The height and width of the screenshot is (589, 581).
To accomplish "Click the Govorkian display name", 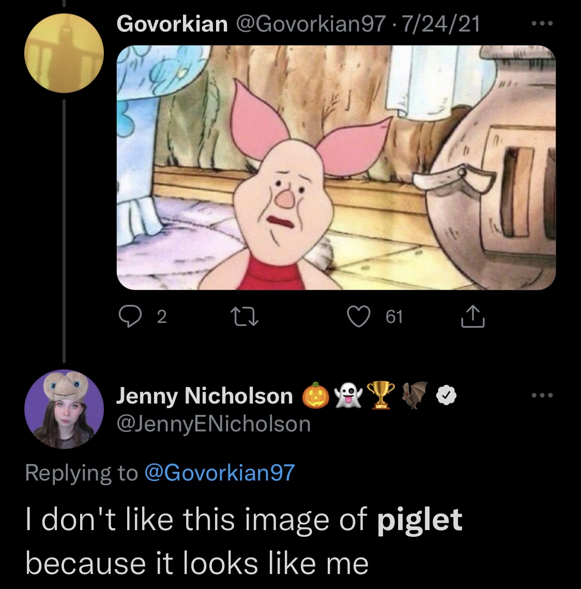I will click(x=173, y=24).
